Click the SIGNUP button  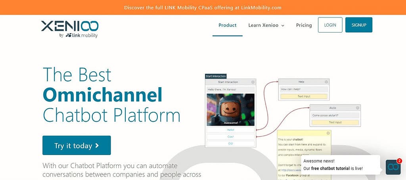coord(359,25)
